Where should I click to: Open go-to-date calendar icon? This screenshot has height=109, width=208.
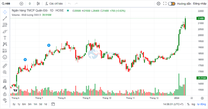coord(53,104)
